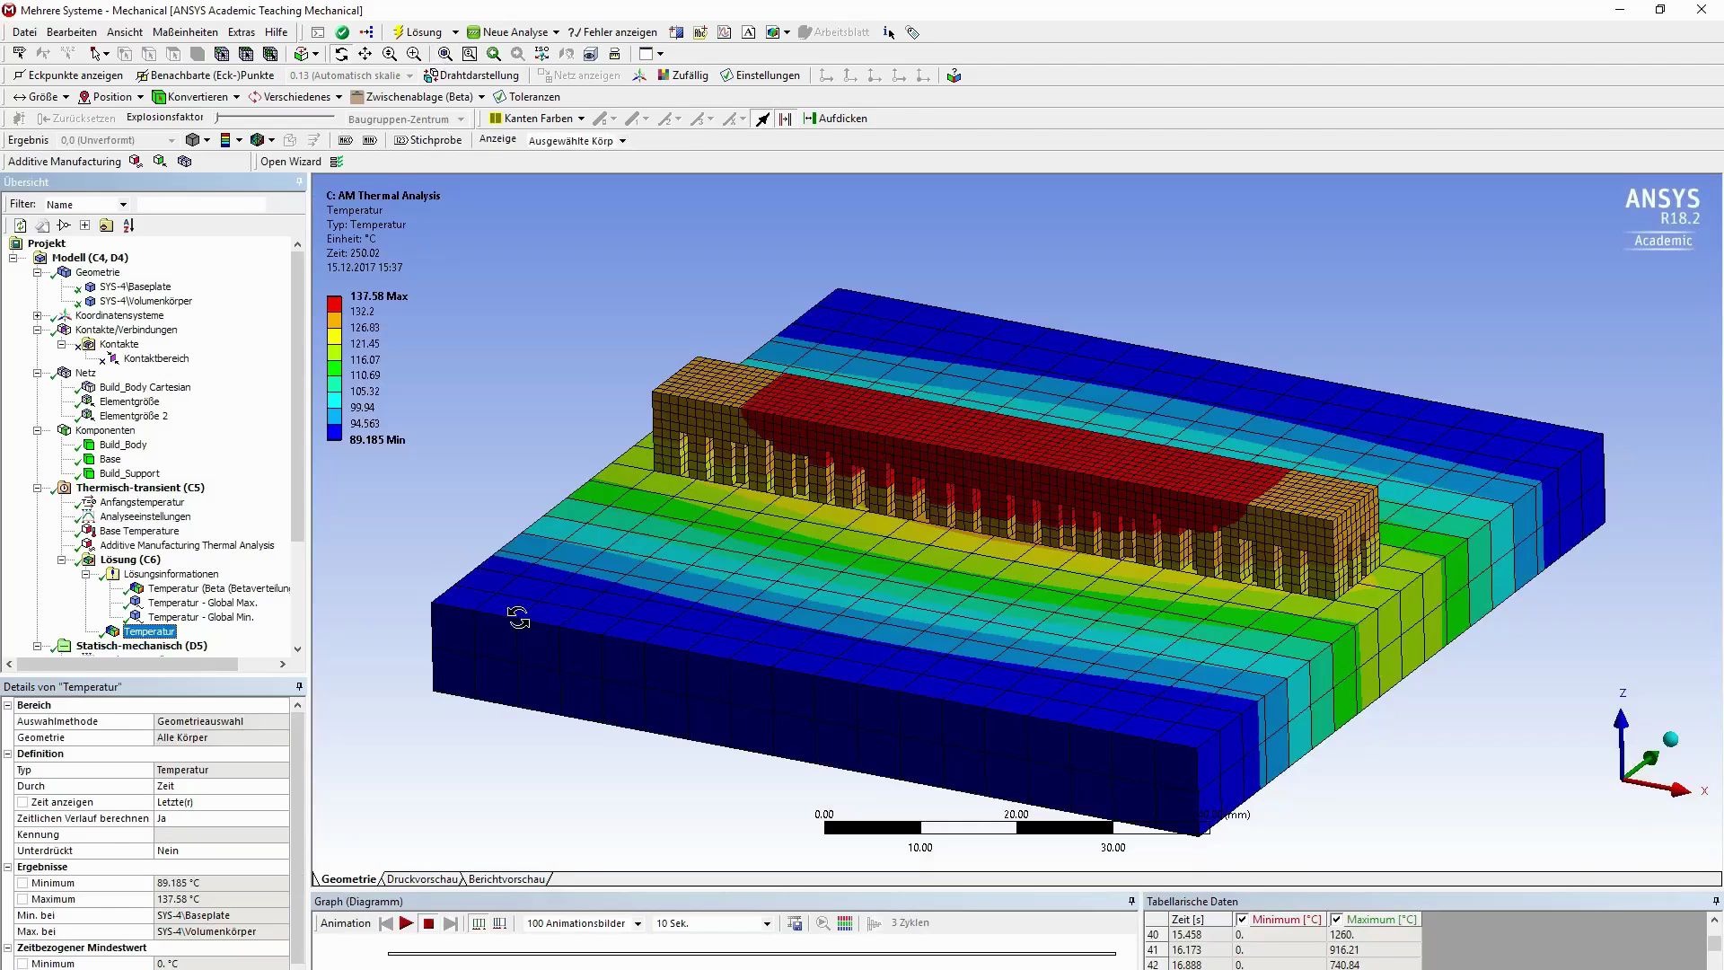Click the MAX probe annotation icon
The height and width of the screenshot is (970, 1724).
[x=345, y=140]
